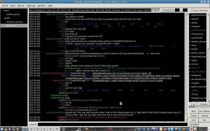Click the chat scrollbar up arrow
The width and height of the screenshot is (210, 131).
coord(186,14)
